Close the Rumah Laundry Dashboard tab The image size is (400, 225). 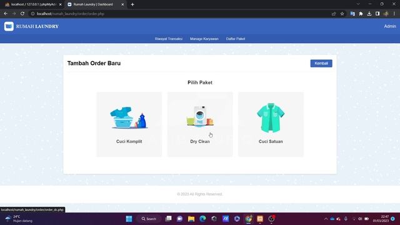[122, 4]
